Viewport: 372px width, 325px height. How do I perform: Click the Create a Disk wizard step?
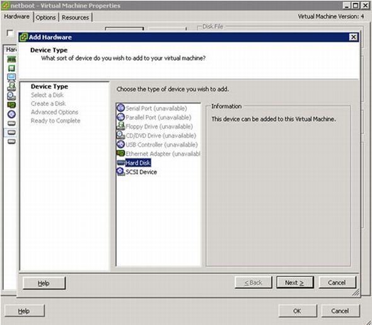coord(48,103)
